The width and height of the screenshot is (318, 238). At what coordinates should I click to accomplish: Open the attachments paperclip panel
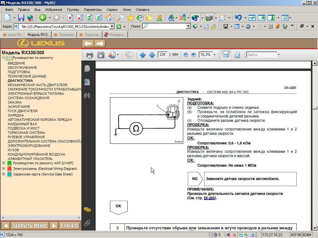tap(87, 223)
